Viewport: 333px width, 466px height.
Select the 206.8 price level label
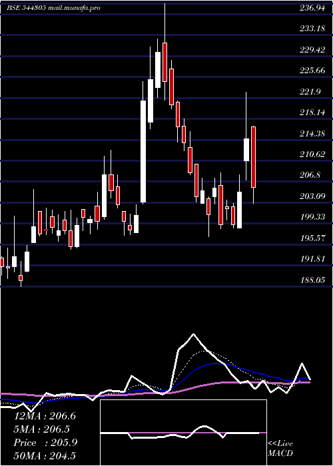(x=310, y=175)
